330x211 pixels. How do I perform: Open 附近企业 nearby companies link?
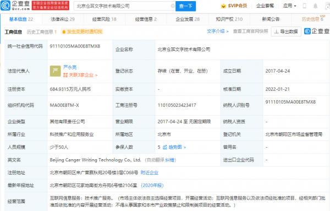pyautogui.click(x=150, y=172)
